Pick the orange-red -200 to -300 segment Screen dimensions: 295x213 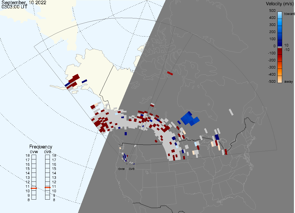click(280, 65)
